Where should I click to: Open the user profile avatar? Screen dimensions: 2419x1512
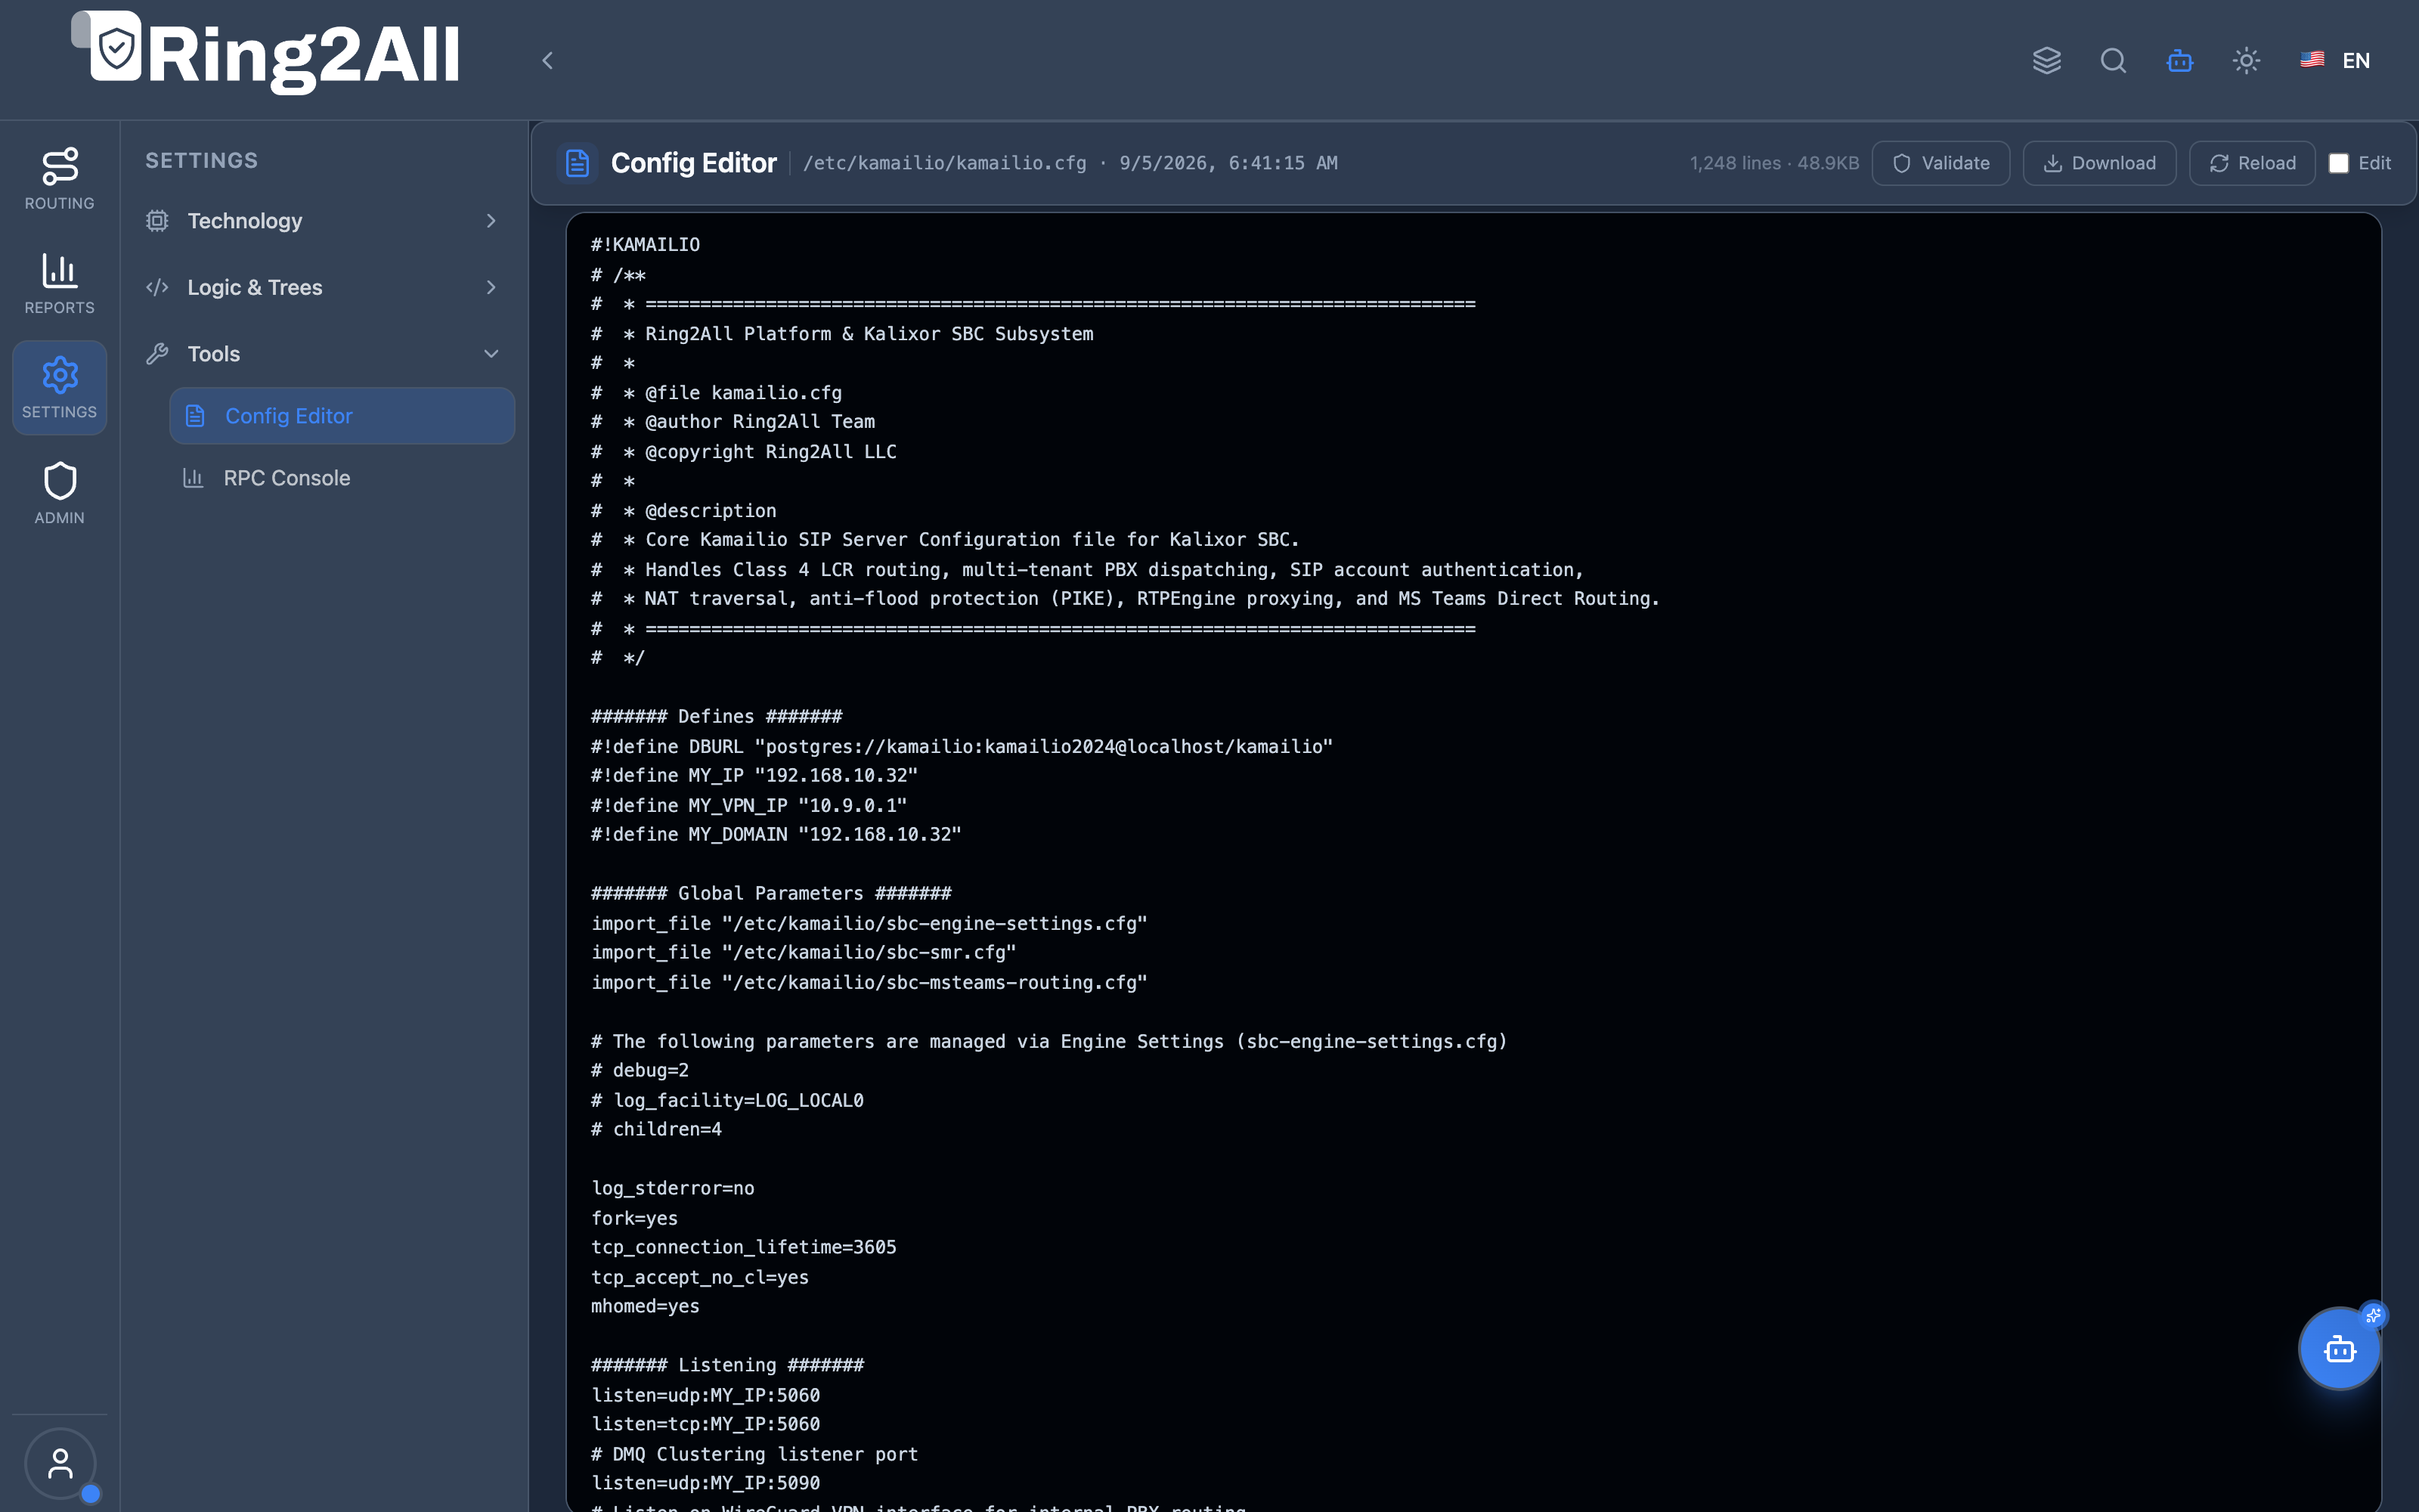click(x=60, y=1463)
